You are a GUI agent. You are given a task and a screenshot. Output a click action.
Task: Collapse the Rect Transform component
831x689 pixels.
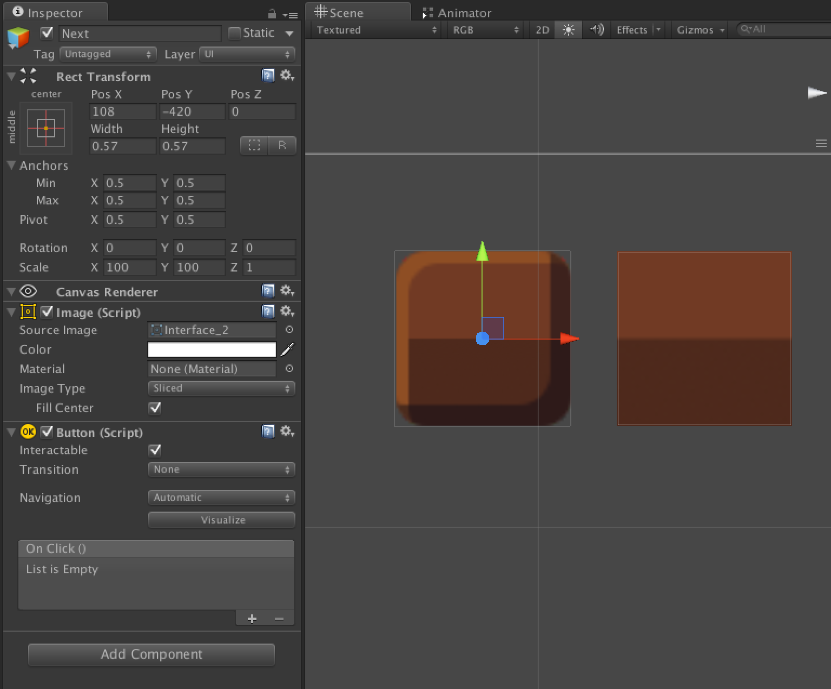tap(11, 76)
